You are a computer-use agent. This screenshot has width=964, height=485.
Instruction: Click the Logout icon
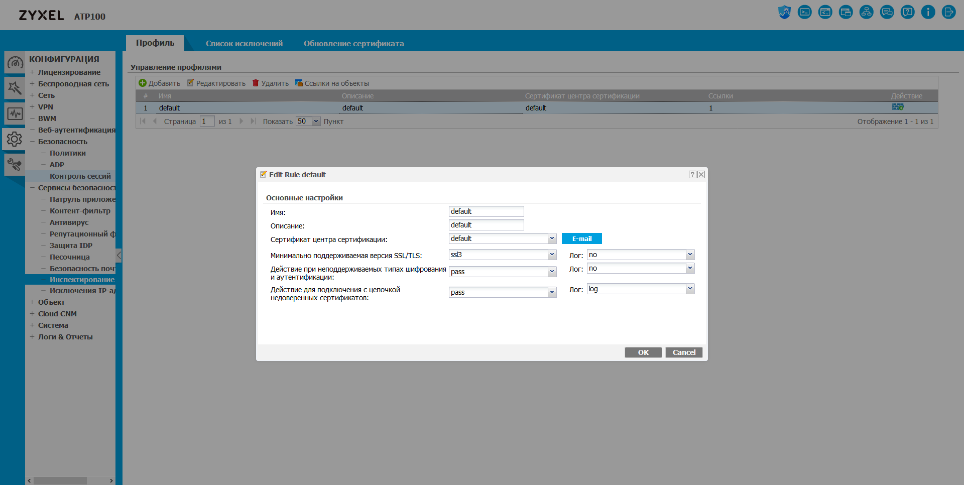949,12
